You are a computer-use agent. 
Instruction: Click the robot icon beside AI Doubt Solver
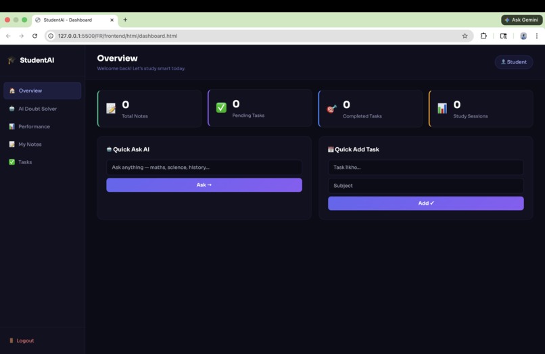pos(11,108)
